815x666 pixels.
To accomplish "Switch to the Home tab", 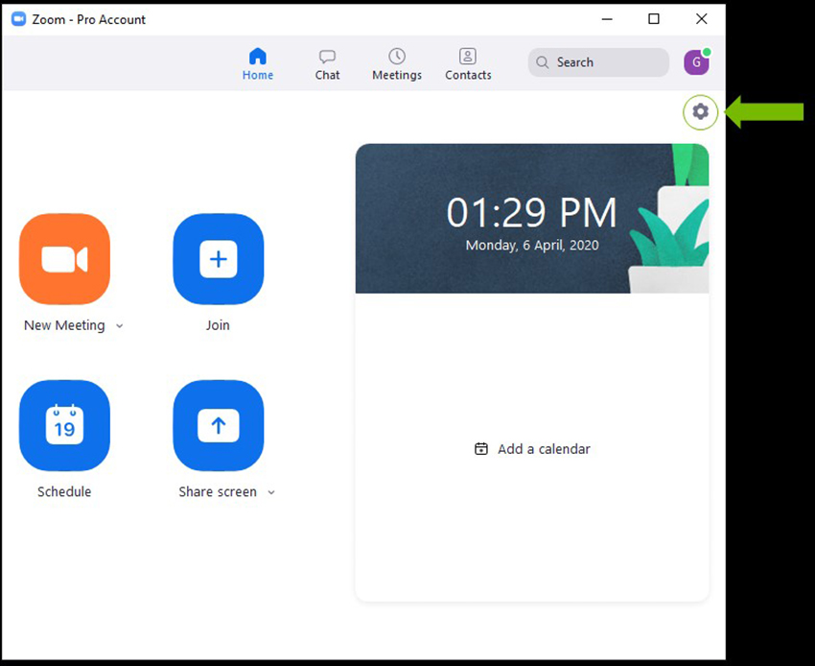I will click(257, 64).
